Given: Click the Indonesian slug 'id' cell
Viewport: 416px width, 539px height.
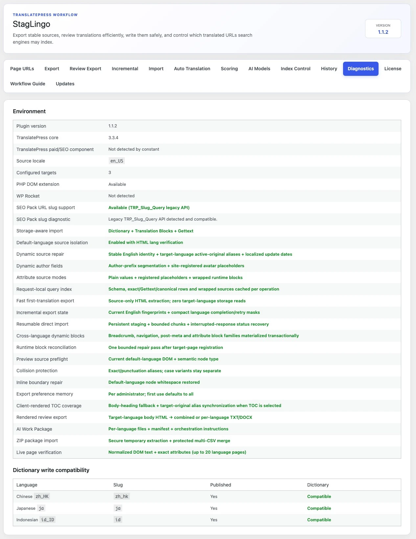Looking at the screenshot, I should 118,520.
